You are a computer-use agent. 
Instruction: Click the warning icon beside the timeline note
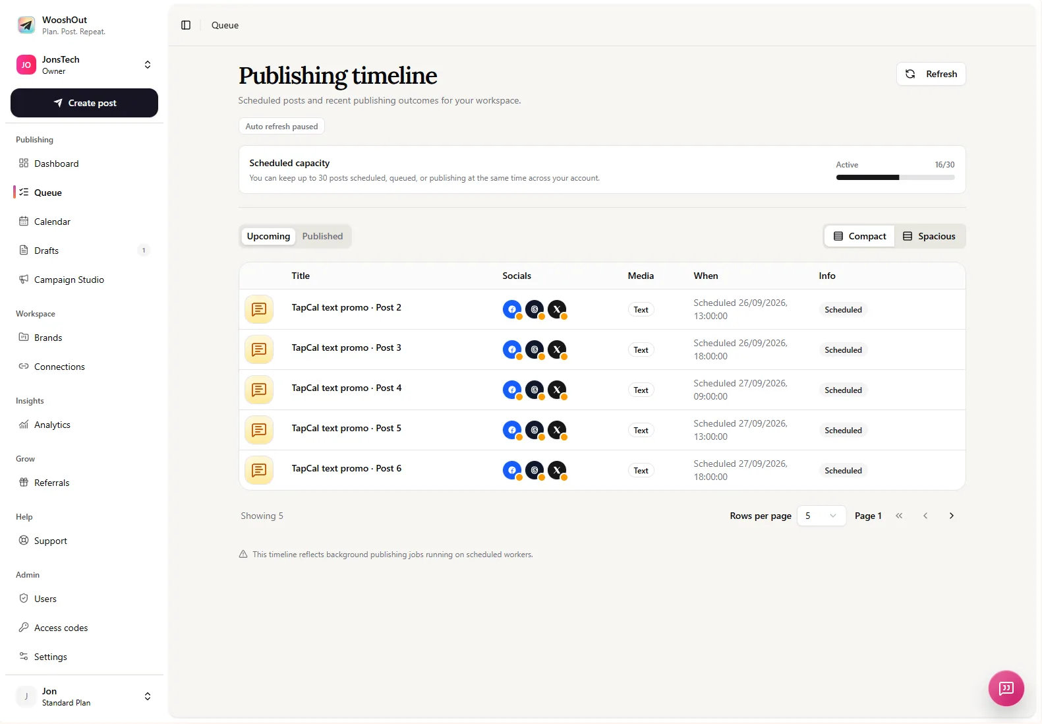click(243, 555)
